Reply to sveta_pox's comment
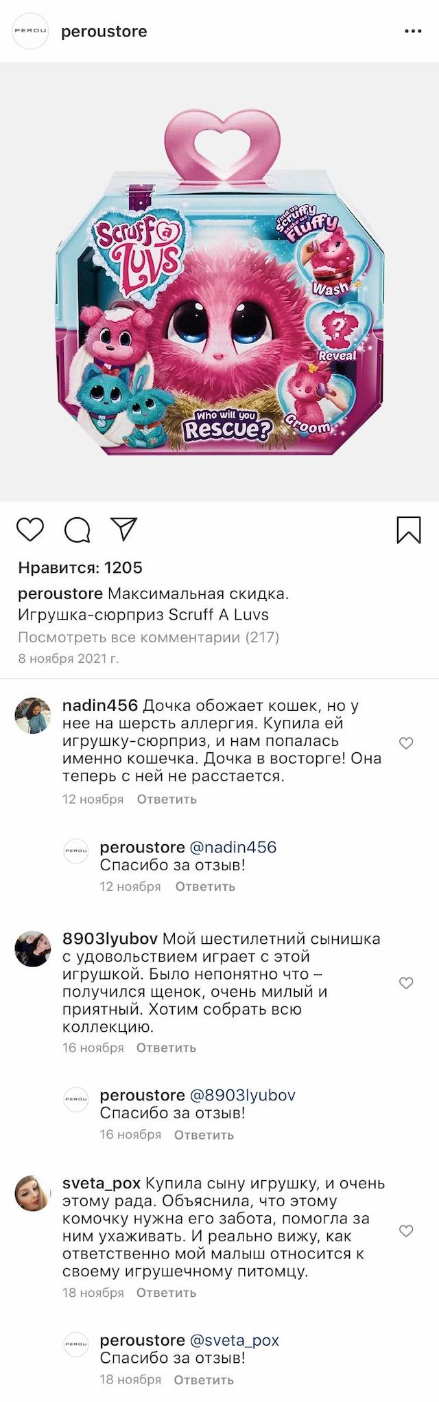Screen dimensions: 439x1402 coord(166,1292)
